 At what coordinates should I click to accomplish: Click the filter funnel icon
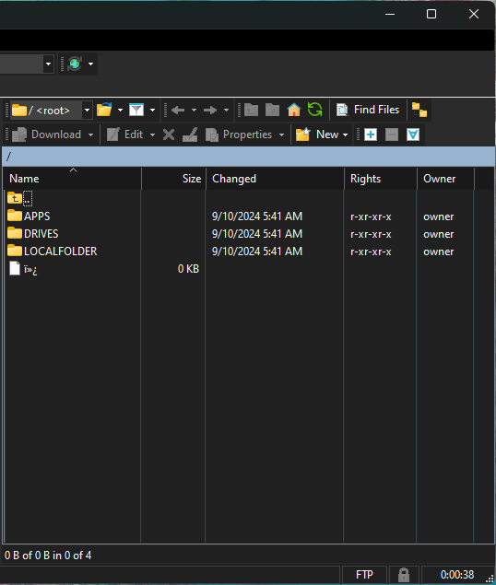pyautogui.click(x=136, y=110)
